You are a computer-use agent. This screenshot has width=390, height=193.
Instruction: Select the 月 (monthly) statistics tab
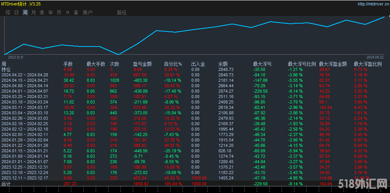(x=34, y=12)
